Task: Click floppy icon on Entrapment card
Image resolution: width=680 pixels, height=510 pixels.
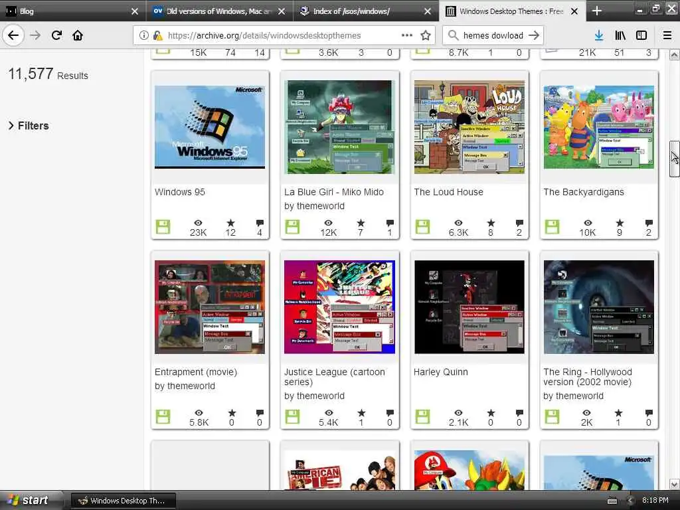Action: (163, 416)
